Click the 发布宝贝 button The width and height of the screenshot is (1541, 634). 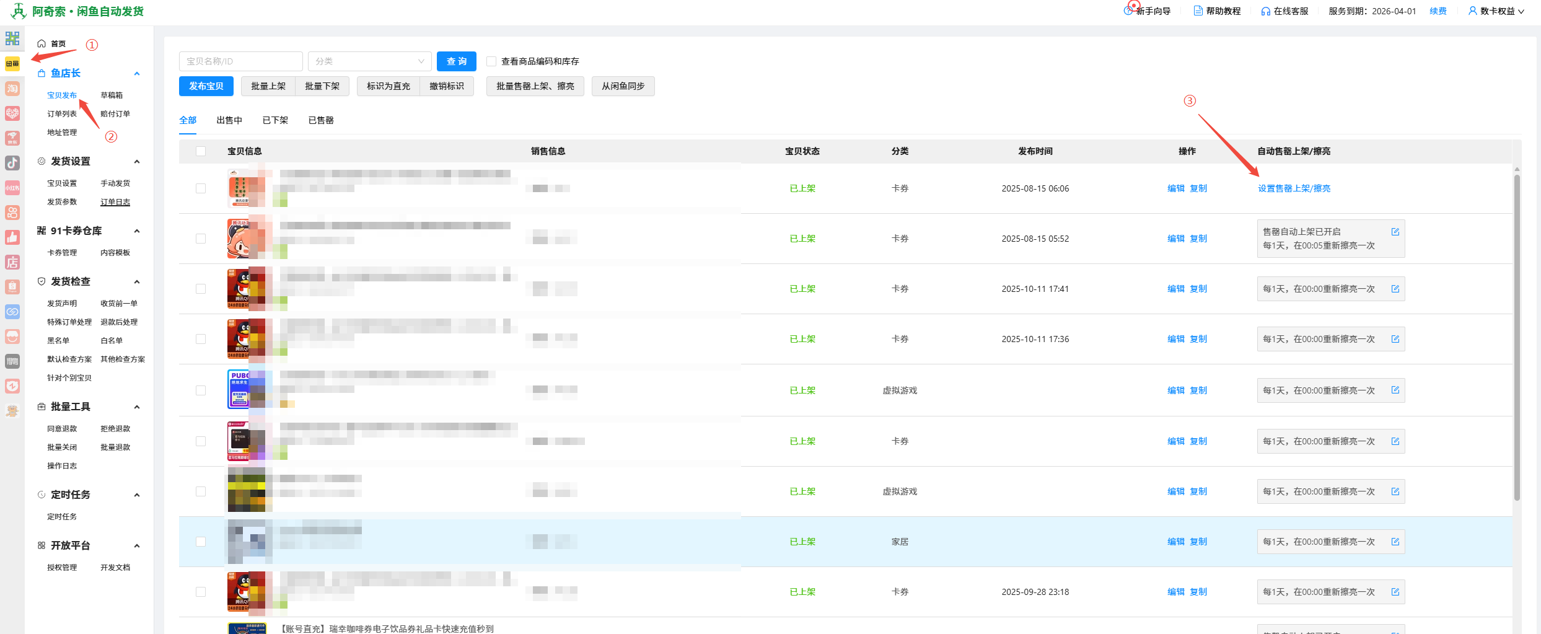(206, 86)
